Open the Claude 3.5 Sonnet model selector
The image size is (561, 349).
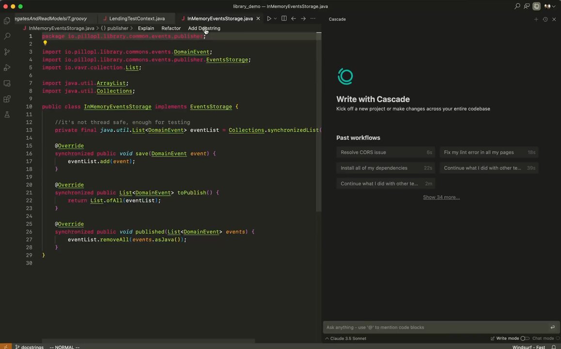pos(345,338)
